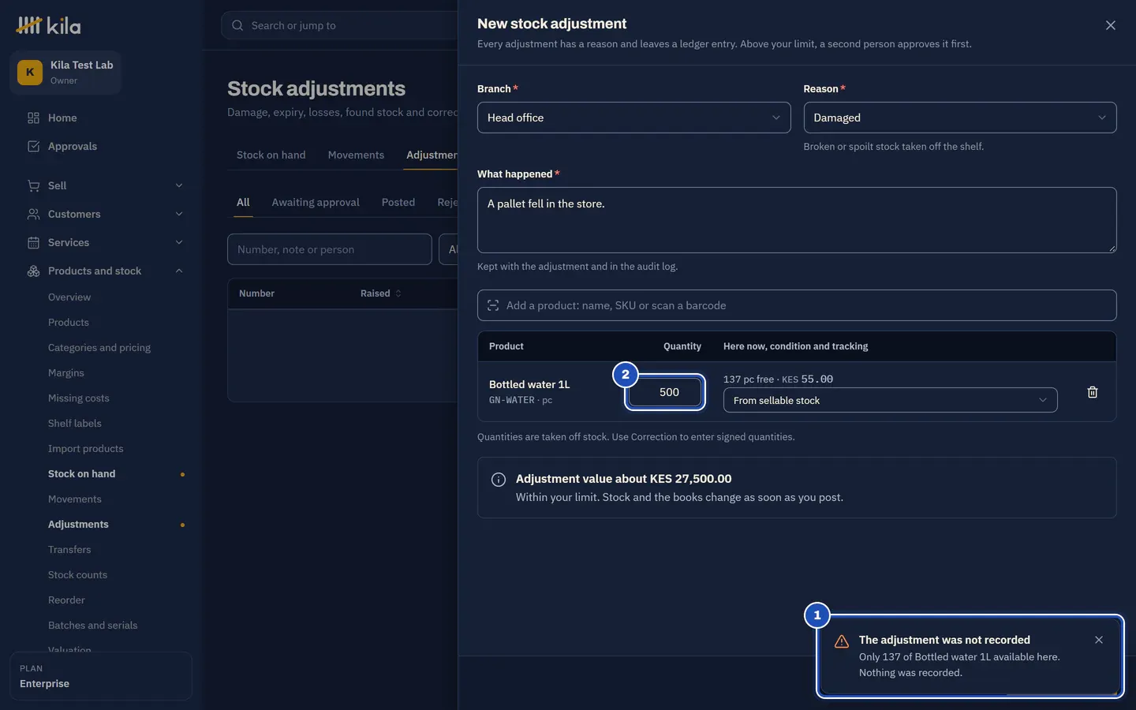The width and height of the screenshot is (1136, 710).
Task: Open the From sellable stock dropdown
Action: (890, 400)
